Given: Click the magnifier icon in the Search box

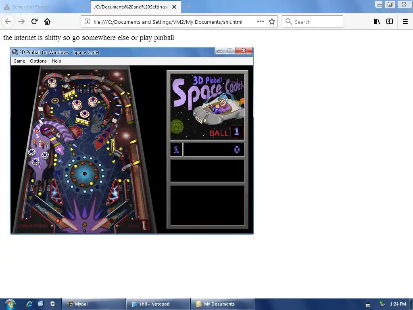Looking at the screenshot, I should click(x=289, y=22).
